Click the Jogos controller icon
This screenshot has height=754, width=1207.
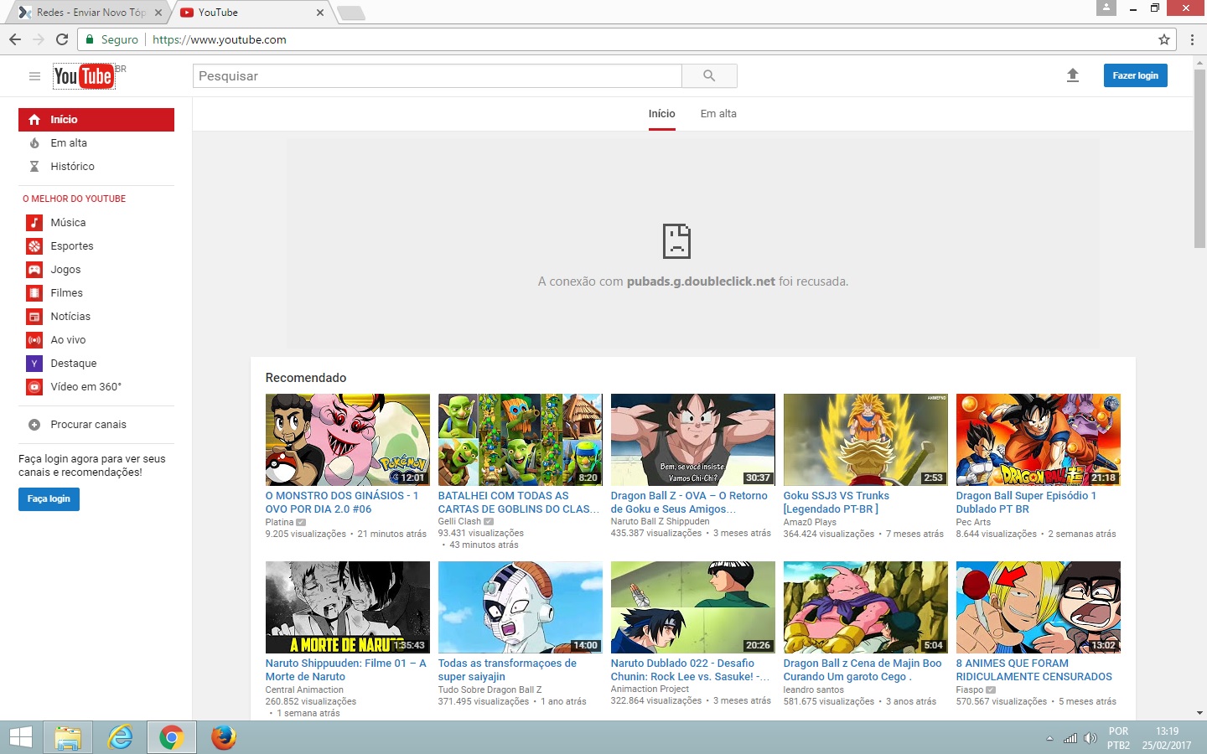tap(34, 270)
